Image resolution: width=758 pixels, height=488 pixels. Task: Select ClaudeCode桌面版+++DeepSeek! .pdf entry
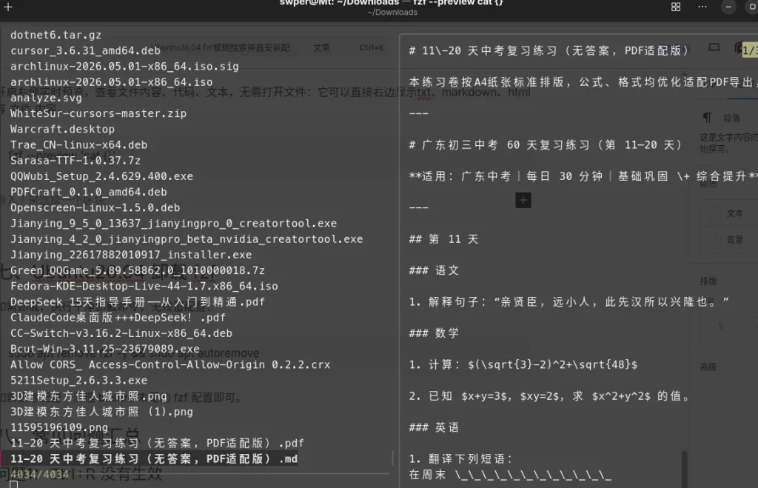(x=118, y=317)
